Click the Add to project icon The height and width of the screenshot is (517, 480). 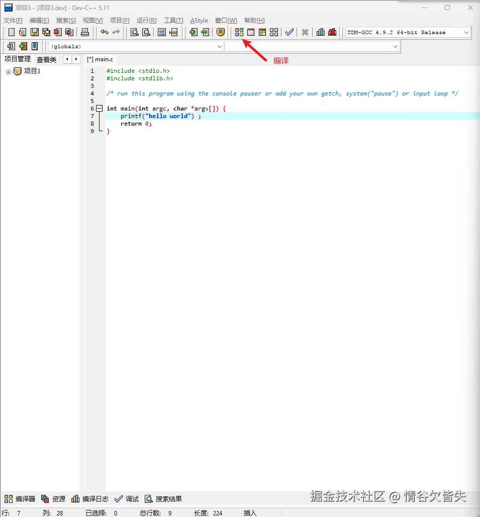point(194,32)
